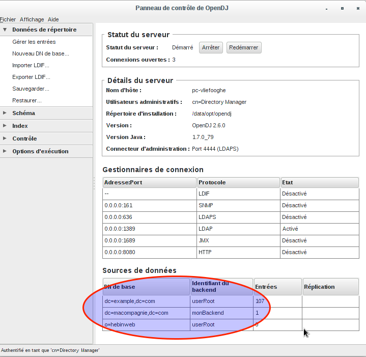Maximize the OpenDJ control panel window
366x357 pixels.
342,9
